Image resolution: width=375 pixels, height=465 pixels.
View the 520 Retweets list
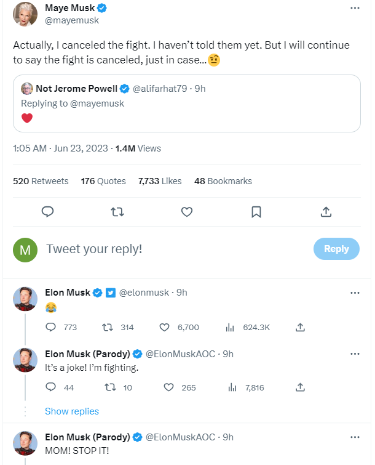(41, 181)
